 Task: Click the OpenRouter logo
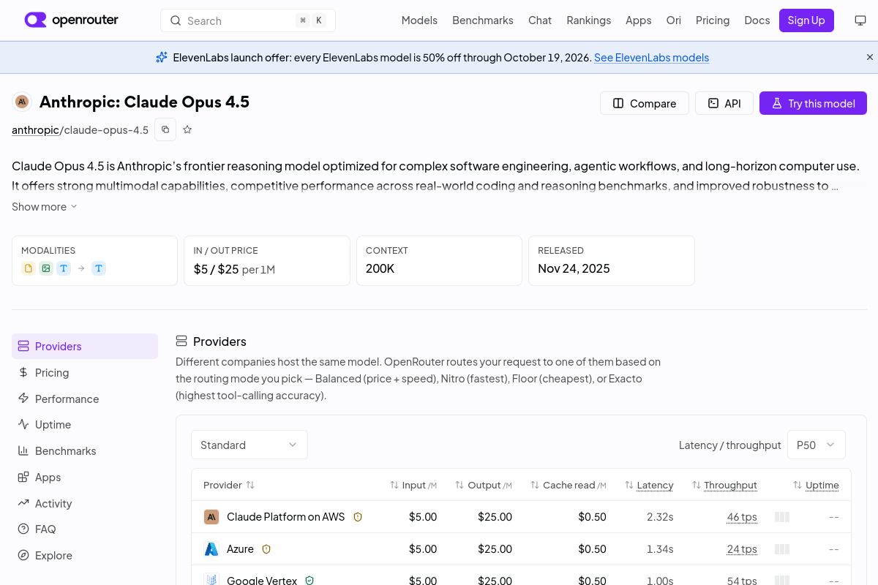(x=71, y=20)
